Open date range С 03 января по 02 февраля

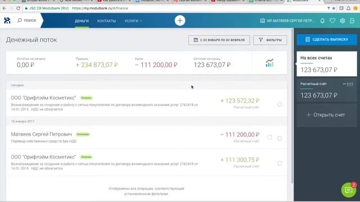tap(219, 40)
